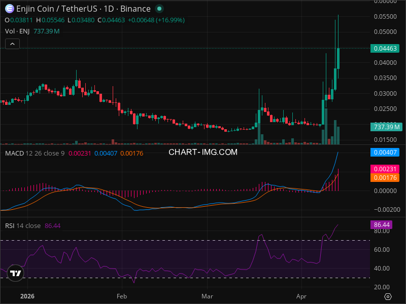Click the Vol · ENJ indicator label
Viewport: 406px width, 304px height.
[x=17, y=31]
